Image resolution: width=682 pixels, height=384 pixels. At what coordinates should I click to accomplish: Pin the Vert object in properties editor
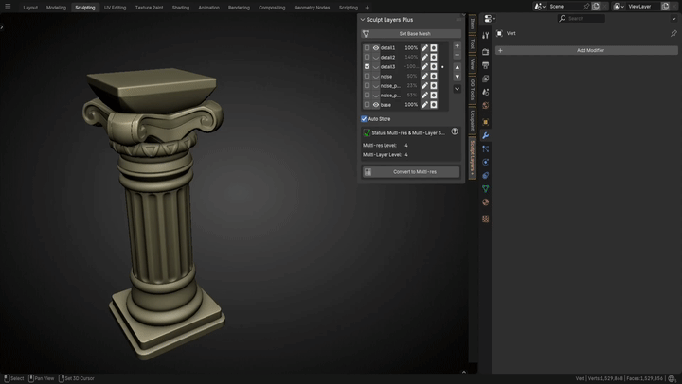point(673,33)
